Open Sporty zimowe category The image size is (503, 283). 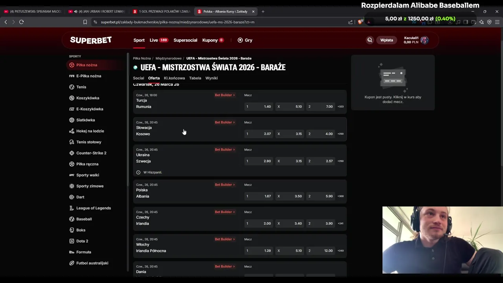pos(90,186)
